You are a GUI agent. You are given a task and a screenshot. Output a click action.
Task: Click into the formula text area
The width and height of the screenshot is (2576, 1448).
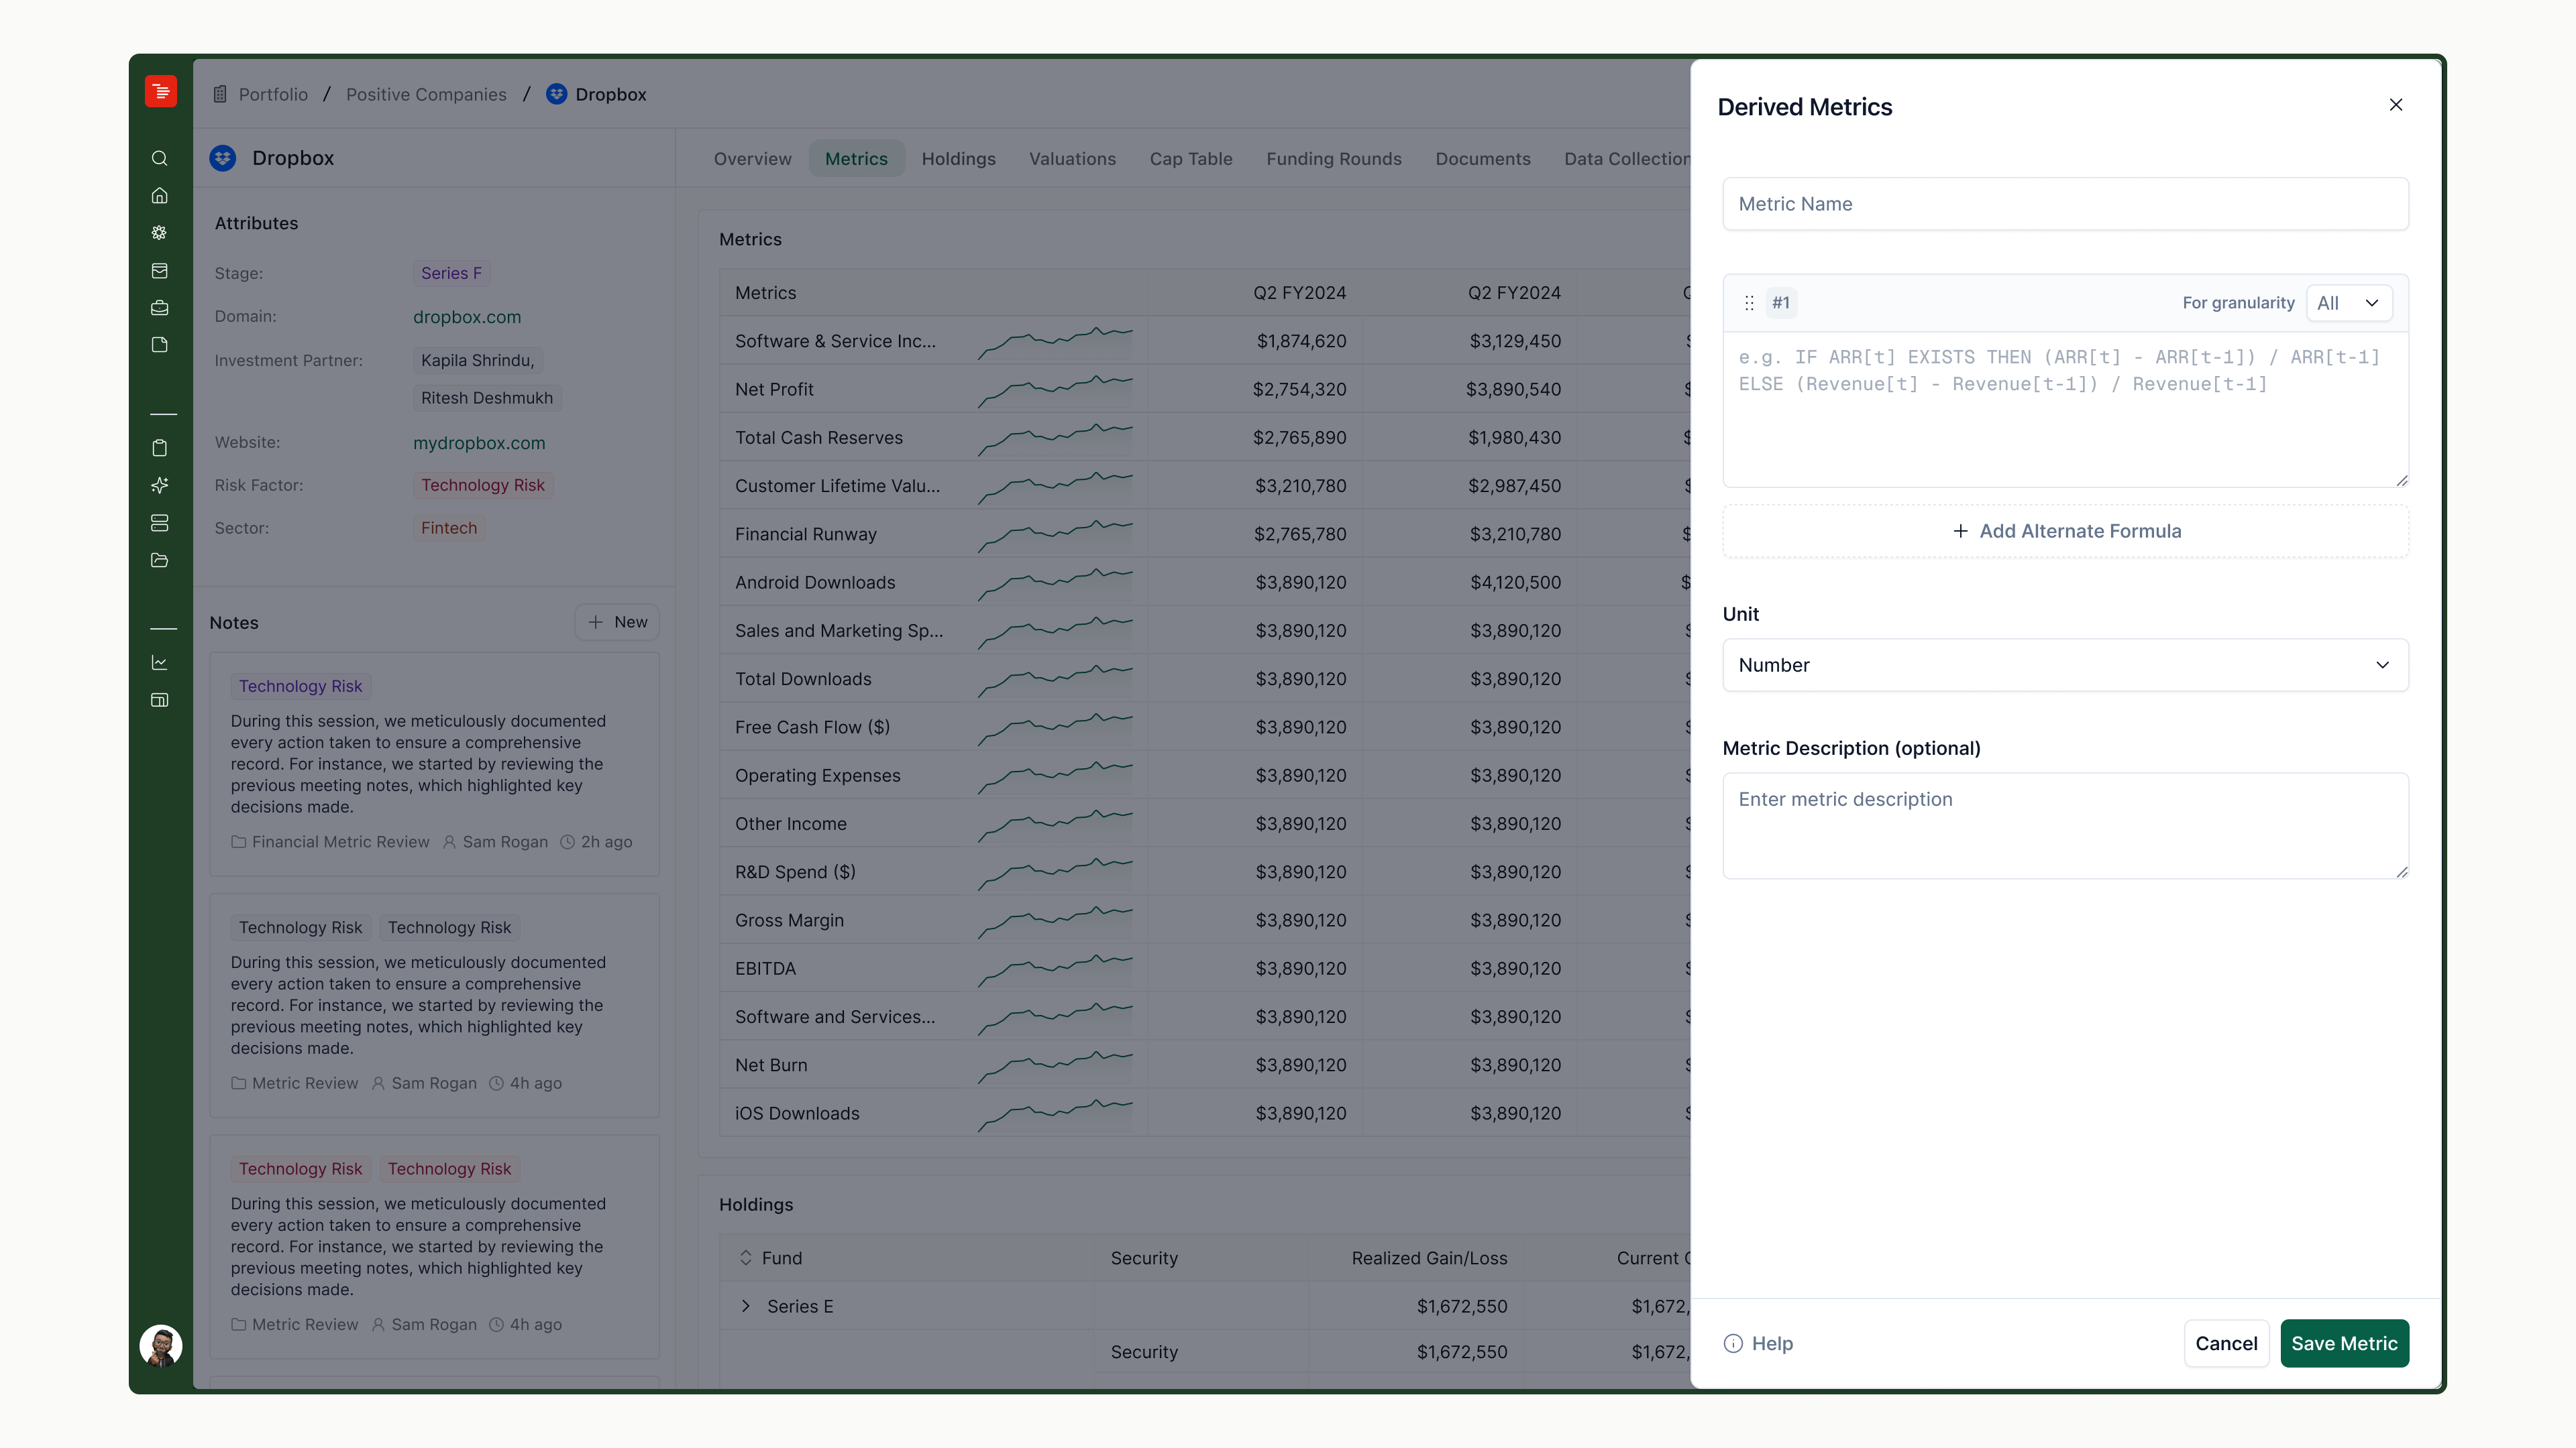pos(2065,411)
